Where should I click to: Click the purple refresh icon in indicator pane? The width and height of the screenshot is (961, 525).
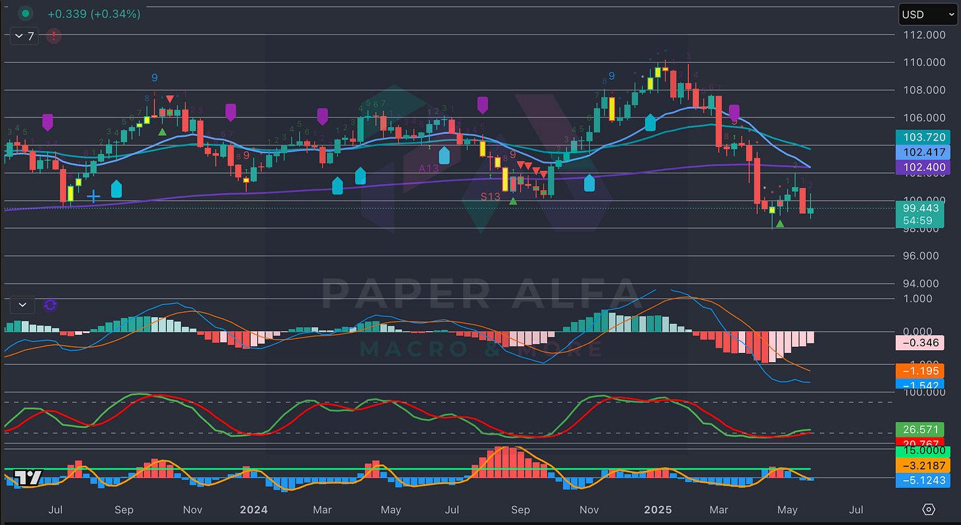(50, 305)
